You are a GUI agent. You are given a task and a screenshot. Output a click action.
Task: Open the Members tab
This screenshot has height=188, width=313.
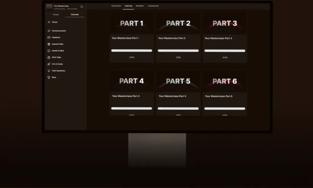pos(140,6)
